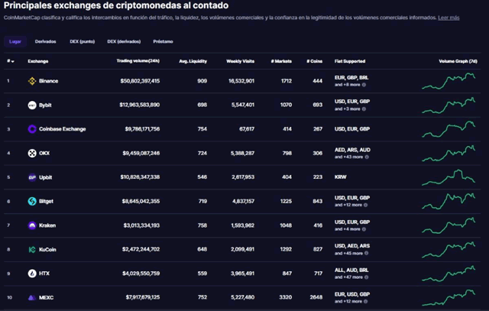Click the Upbit logo icon
Viewport: 489px width, 311px height.
[33, 177]
